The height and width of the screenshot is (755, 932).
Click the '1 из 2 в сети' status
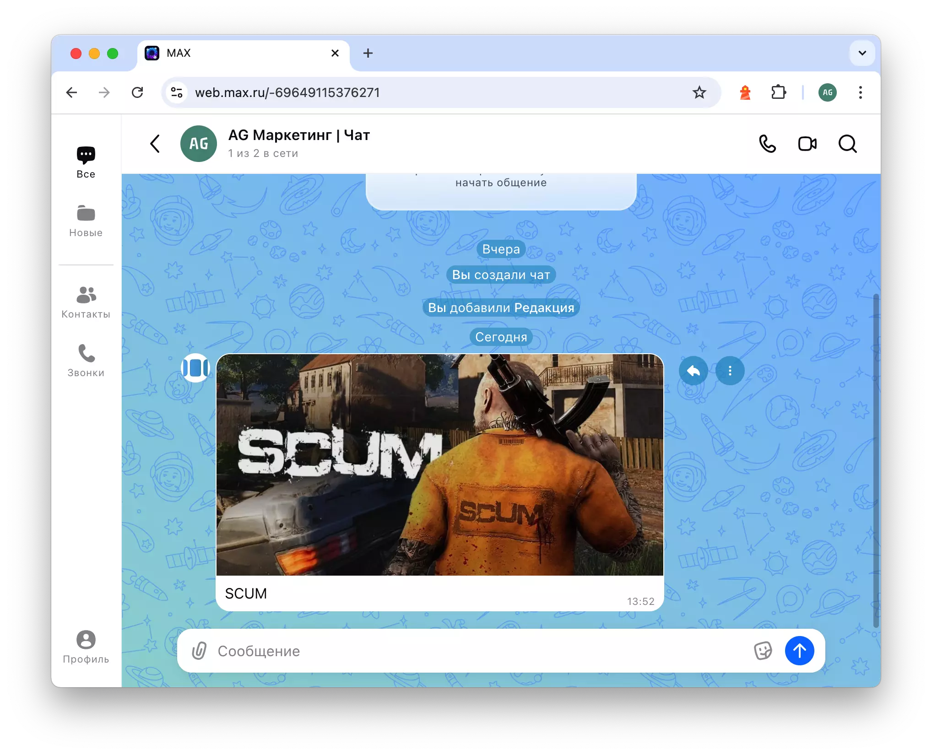click(263, 153)
